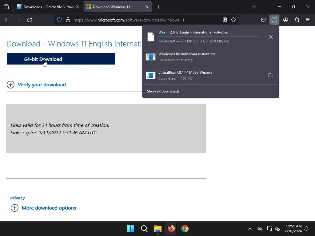Select Windows11InstallationAssistant.exe download entry
The height and width of the screenshot is (236, 315).
point(210,57)
